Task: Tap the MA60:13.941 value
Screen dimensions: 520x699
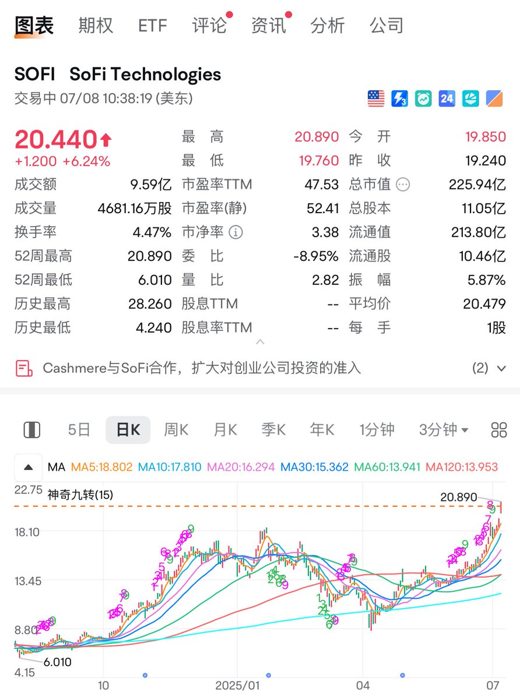Action: (x=388, y=467)
